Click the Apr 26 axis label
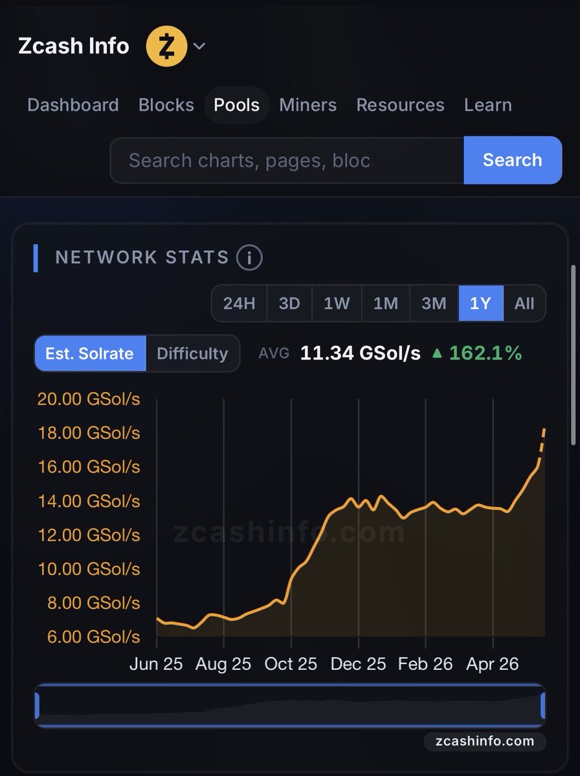Image resolution: width=580 pixels, height=776 pixels. tap(493, 664)
